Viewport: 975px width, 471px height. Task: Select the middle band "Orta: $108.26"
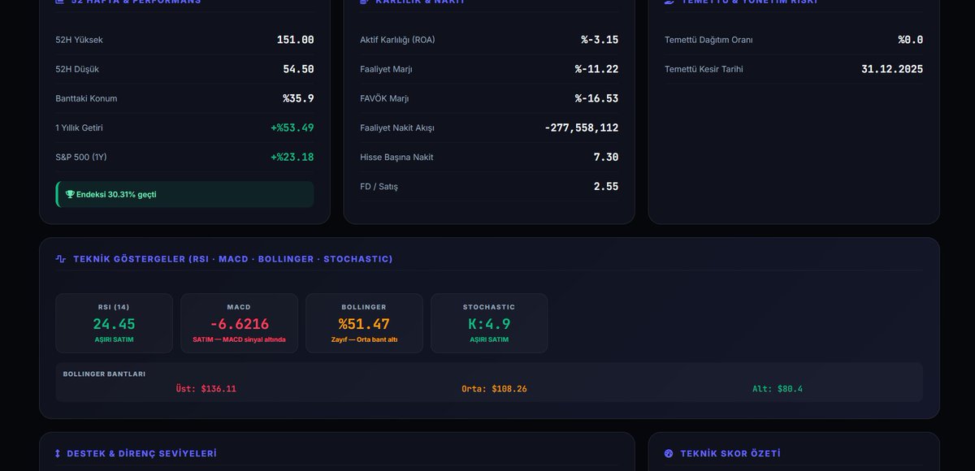pos(494,389)
